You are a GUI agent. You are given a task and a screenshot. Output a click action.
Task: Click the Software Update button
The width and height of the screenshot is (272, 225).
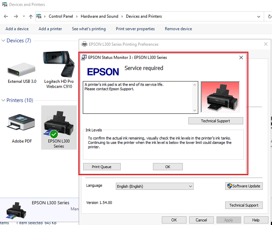[x=244, y=186]
